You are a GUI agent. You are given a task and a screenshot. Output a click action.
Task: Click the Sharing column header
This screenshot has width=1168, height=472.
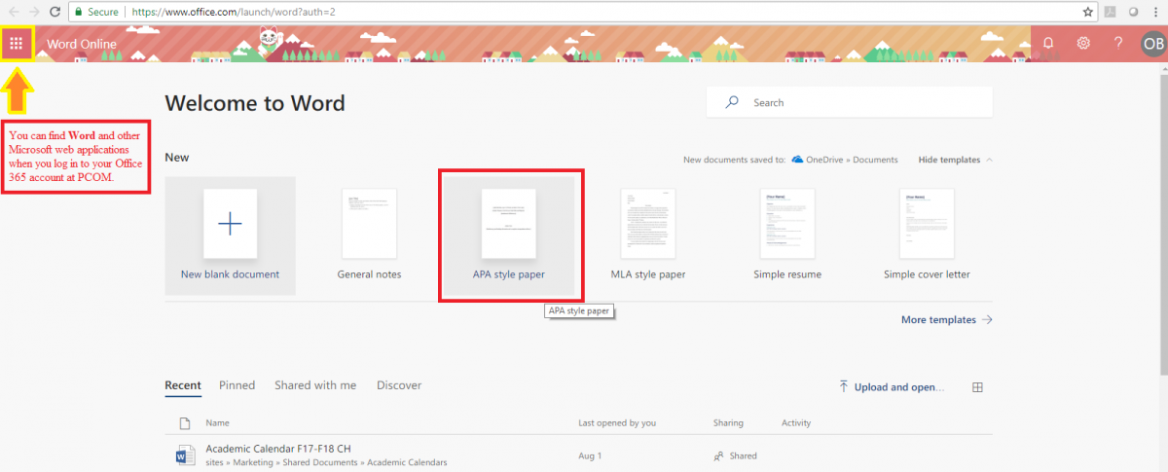728,423
